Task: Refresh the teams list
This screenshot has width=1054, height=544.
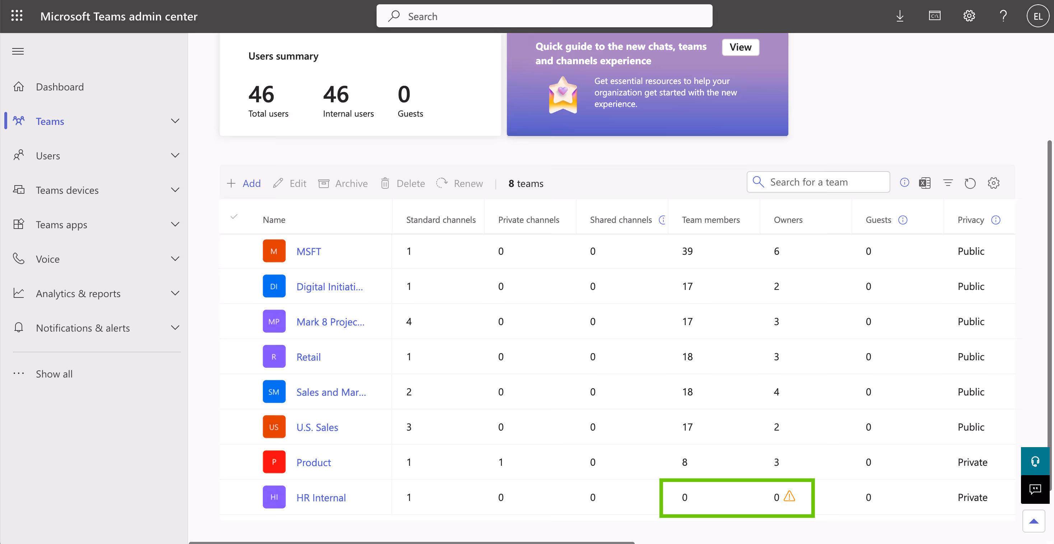Action: tap(970, 183)
